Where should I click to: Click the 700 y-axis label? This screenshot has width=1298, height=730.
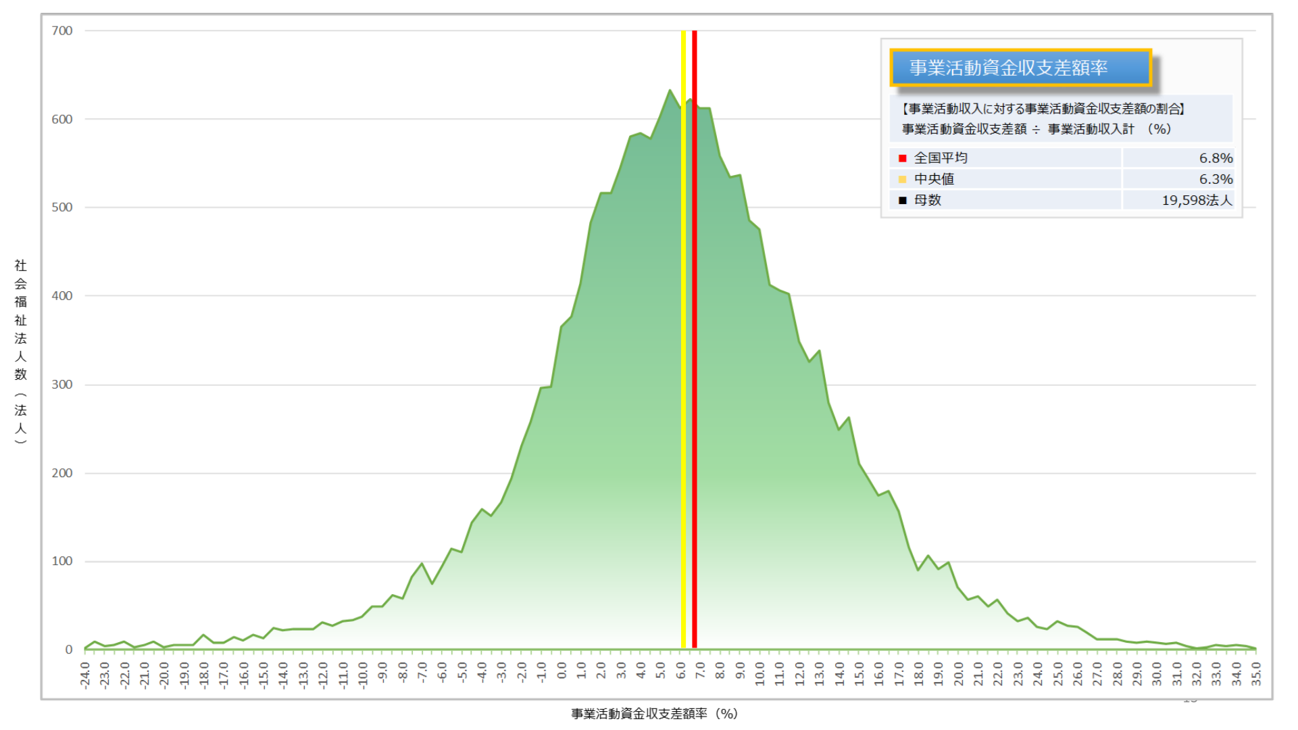coord(62,31)
